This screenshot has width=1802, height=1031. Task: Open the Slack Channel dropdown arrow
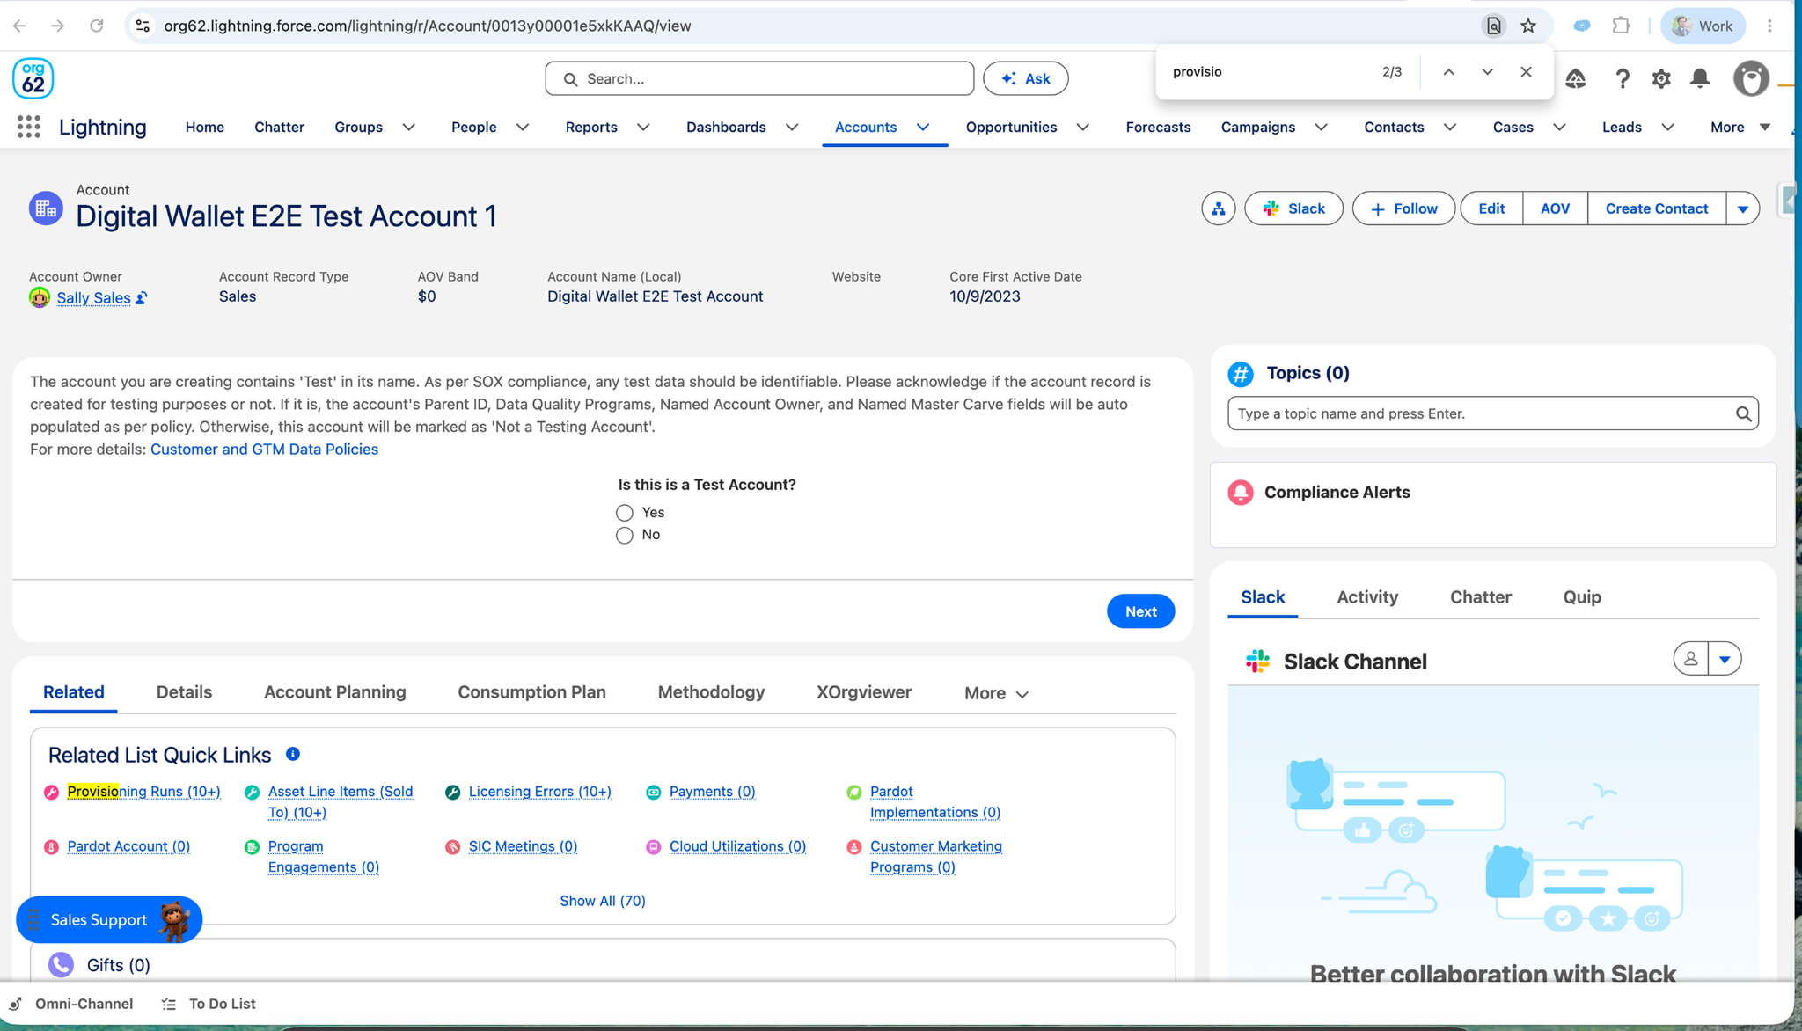pos(1725,659)
